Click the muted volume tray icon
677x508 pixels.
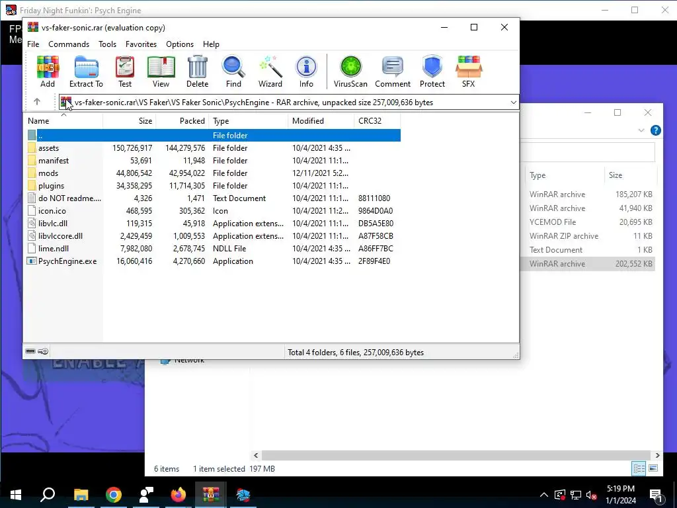click(591, 495)
